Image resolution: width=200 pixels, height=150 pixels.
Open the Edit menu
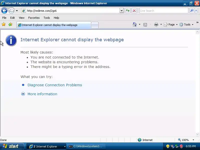[x=12, y=18]
